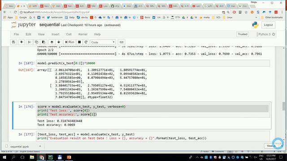The width and height of the screenshot is (287, 161).
Task: Bookmark this page with the star icon
Action: (246, 12)
